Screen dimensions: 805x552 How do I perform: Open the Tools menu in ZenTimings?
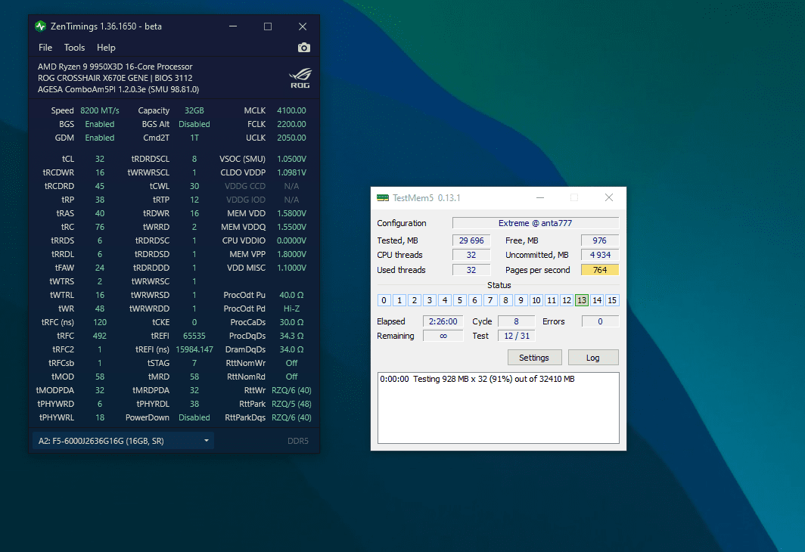click(74, 47)
